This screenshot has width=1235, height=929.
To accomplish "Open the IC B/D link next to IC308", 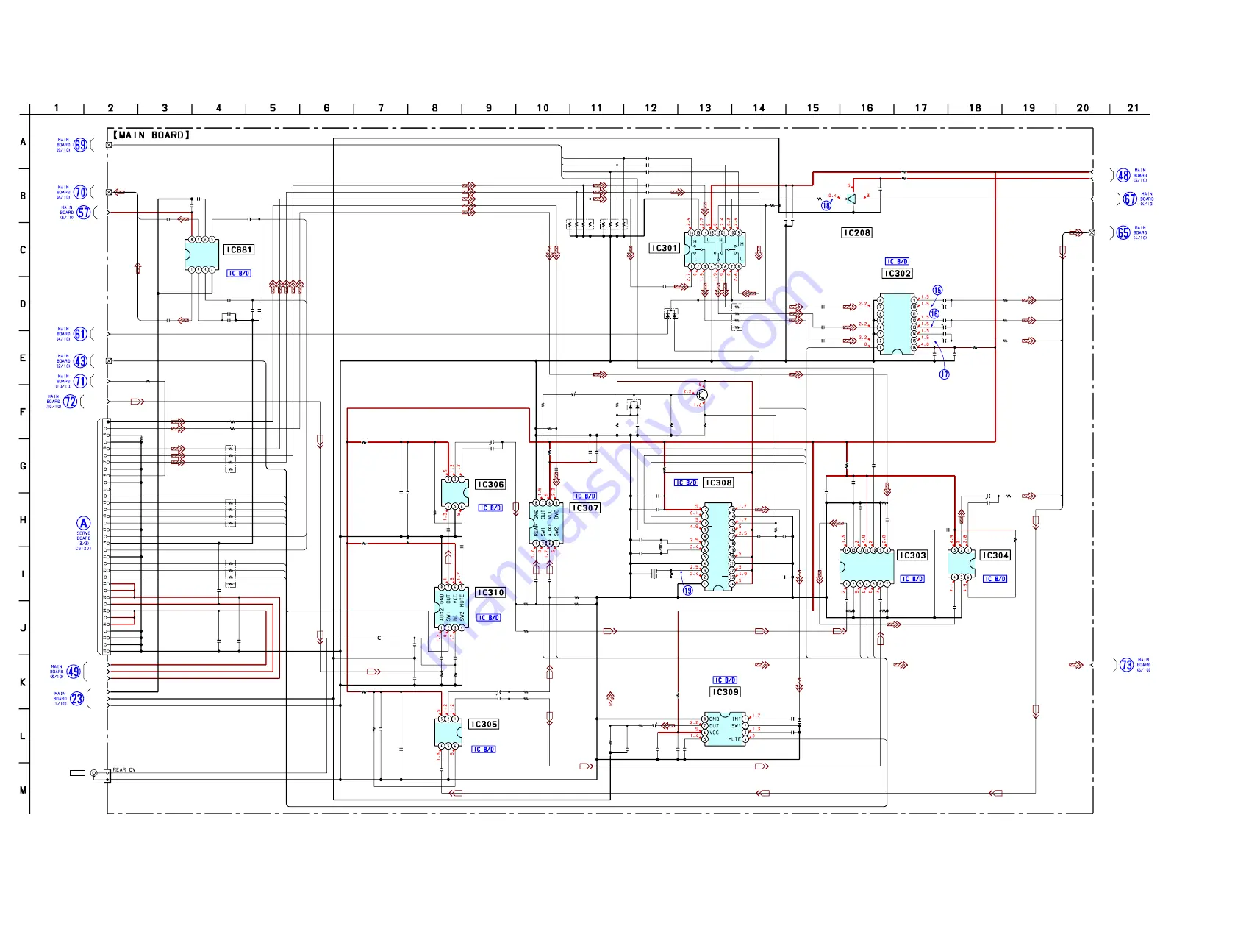I will coord(686,483).
